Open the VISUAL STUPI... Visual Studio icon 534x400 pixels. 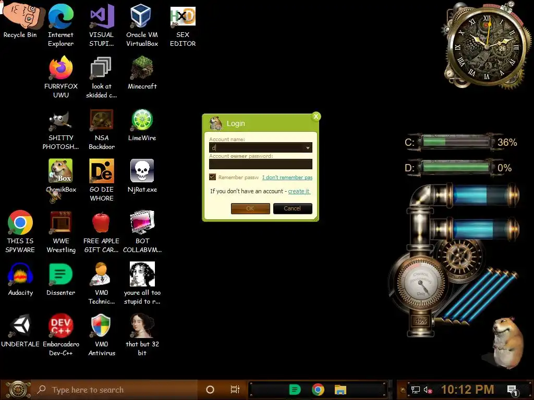coord(102,16)
